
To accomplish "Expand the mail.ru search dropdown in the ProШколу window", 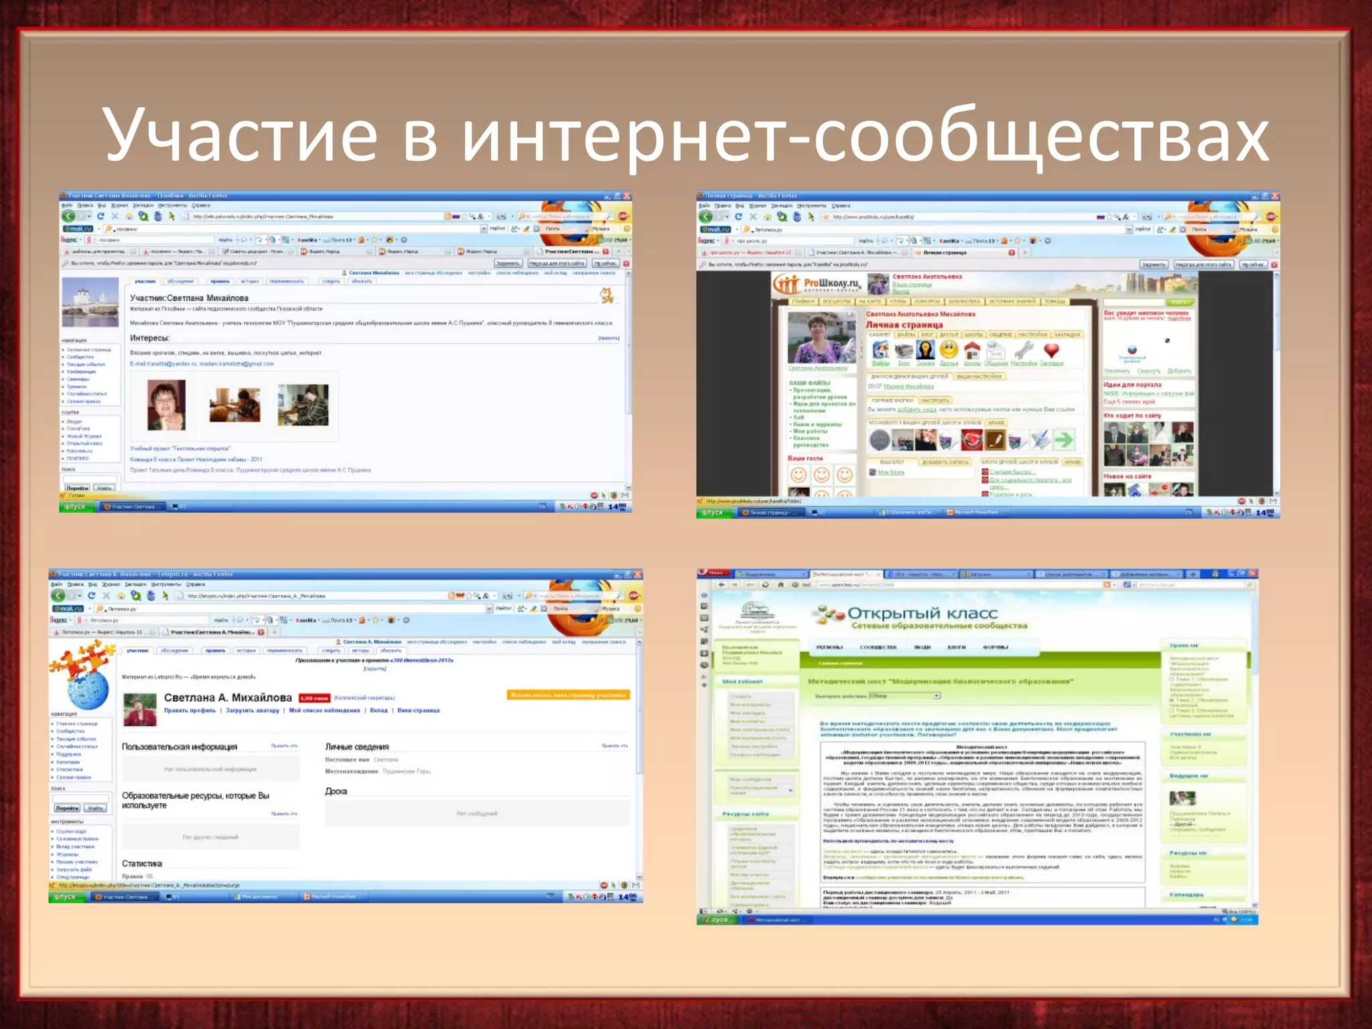I will (x=1129, y=229).
